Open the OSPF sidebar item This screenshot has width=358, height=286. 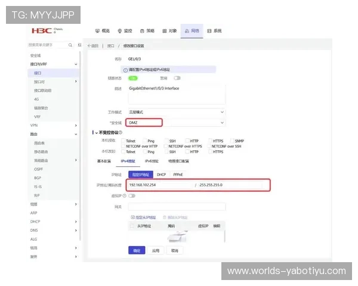tap(38, 169)
